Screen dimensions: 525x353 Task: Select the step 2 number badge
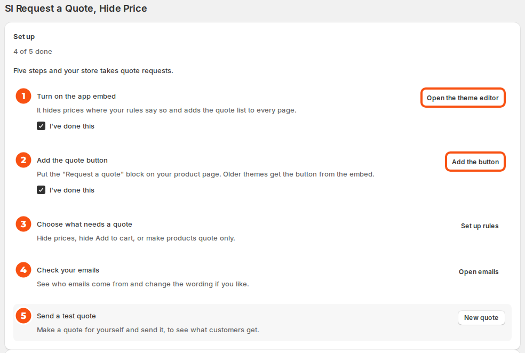click(23, 161)
